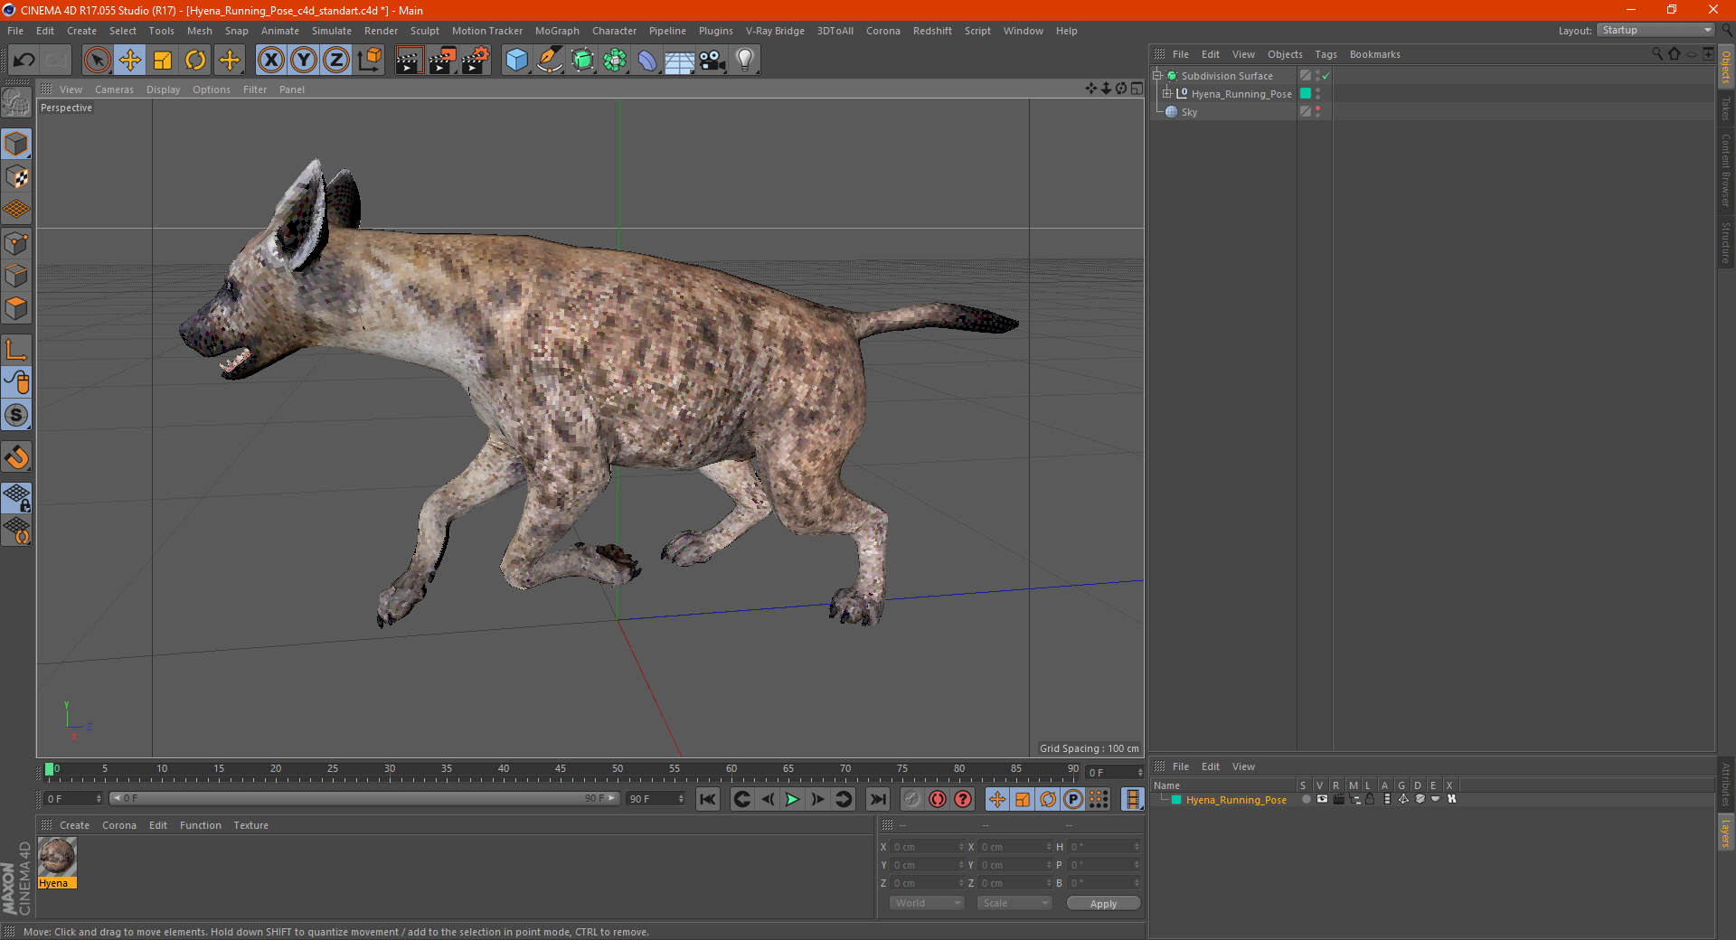
Task: Click the floor environment icon
Action: point(680,61)
